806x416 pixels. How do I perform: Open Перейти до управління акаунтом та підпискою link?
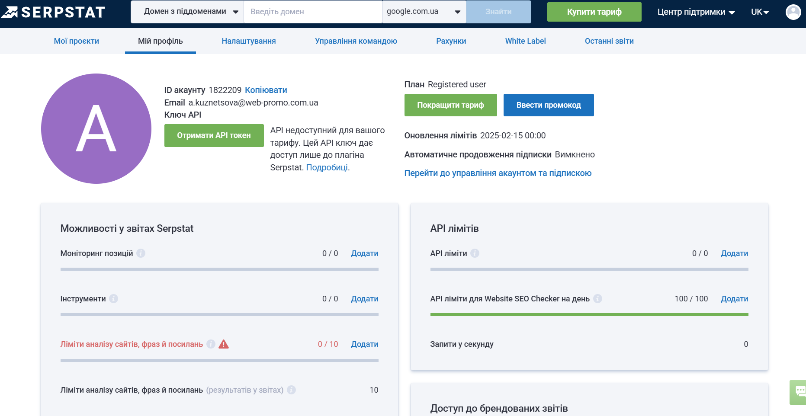click(x=498, y=173)
